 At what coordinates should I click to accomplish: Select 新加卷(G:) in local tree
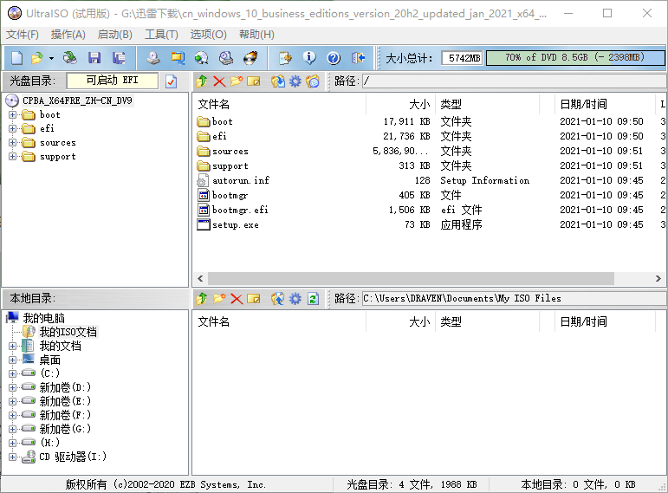(x=65, y=429)
